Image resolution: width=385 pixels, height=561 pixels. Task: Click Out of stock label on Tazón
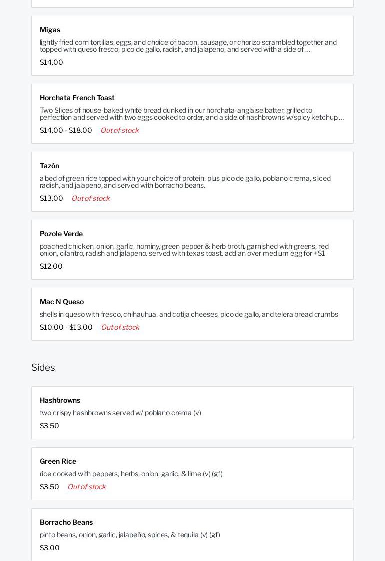[90, 198]
